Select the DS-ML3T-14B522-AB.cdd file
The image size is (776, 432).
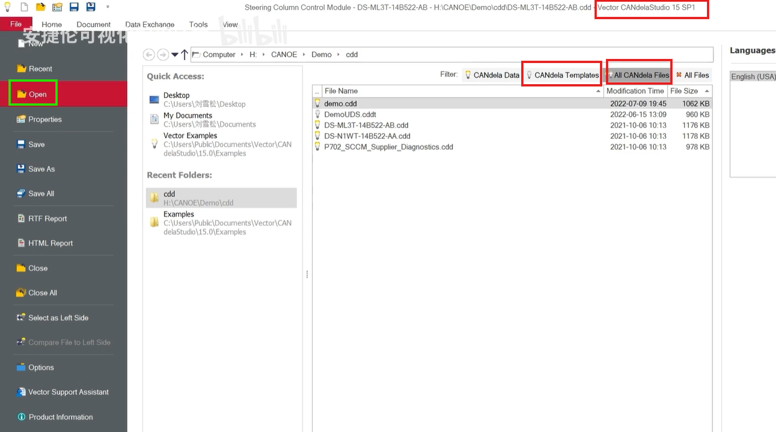point(512,125)
